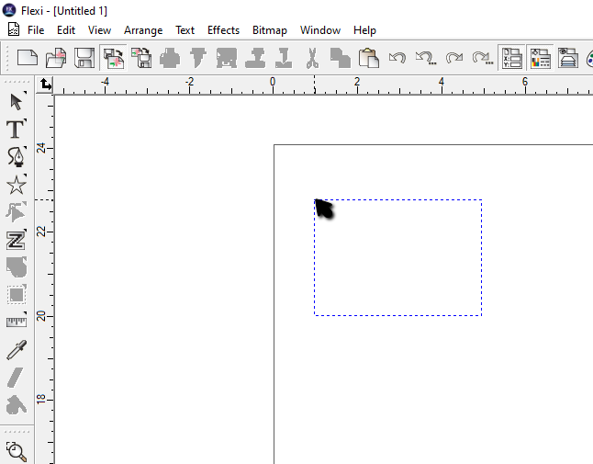593x464 pixels.
Task: Choose the Text tool
Action: 17,129
